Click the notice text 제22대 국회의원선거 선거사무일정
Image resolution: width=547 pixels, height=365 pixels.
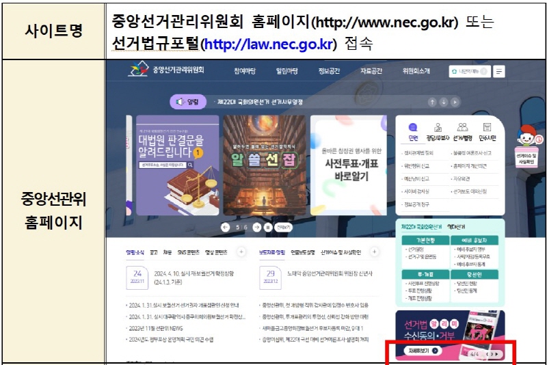(x=260, y=102)
